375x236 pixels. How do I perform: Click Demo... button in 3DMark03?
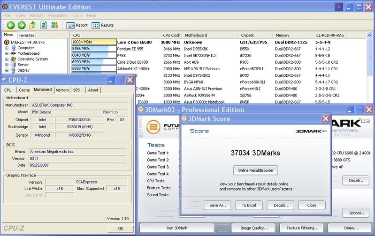[x=351, y=228]
